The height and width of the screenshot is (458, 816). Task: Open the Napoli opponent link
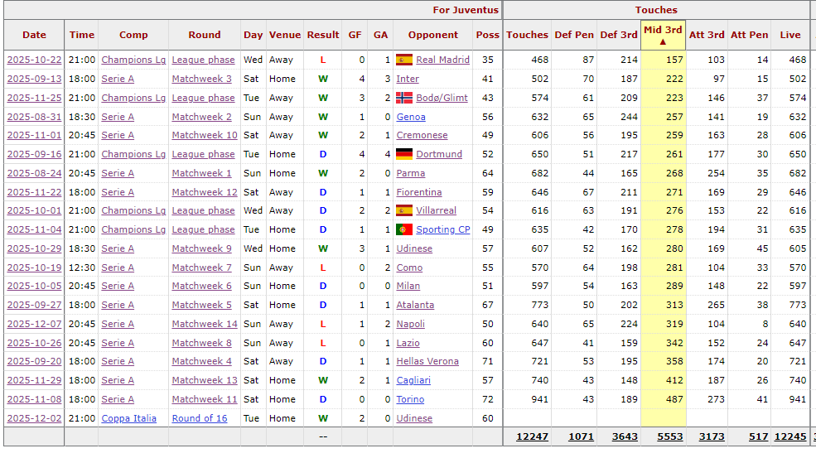click(410, 324)
